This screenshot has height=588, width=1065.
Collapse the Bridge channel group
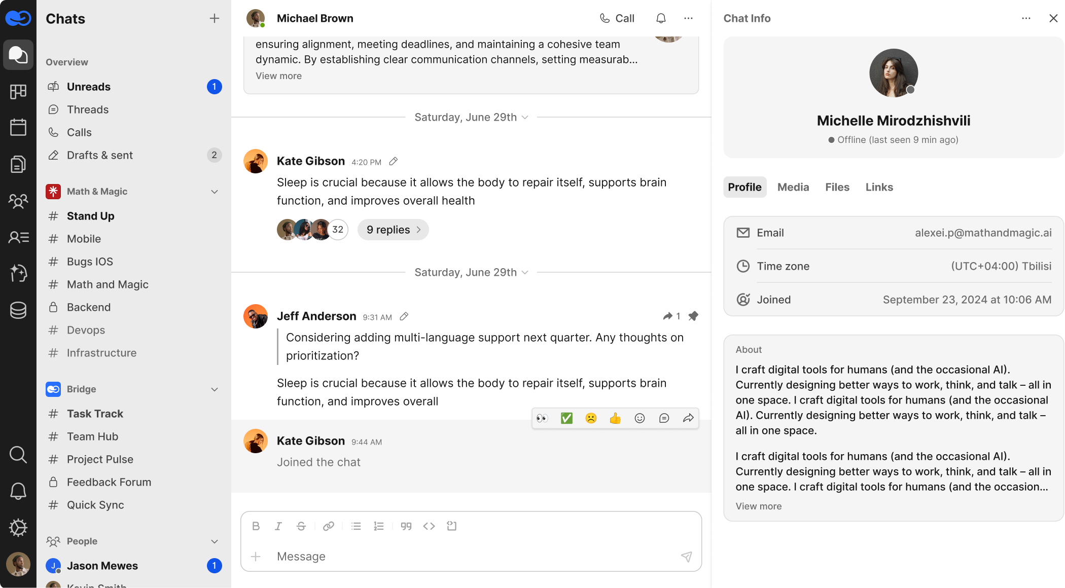click(x=215, y=389)
